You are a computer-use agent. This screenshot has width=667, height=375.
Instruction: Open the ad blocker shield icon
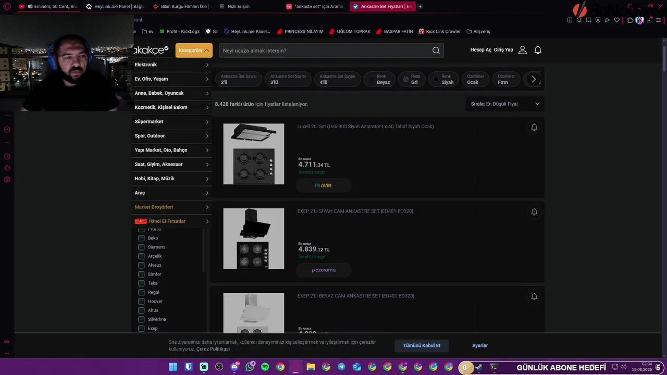pos(598,20)
